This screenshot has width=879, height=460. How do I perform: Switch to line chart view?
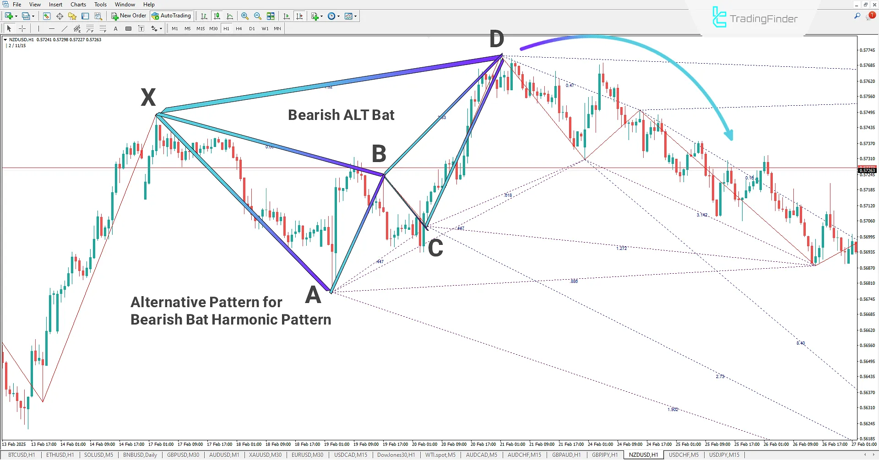coord(230,16)
